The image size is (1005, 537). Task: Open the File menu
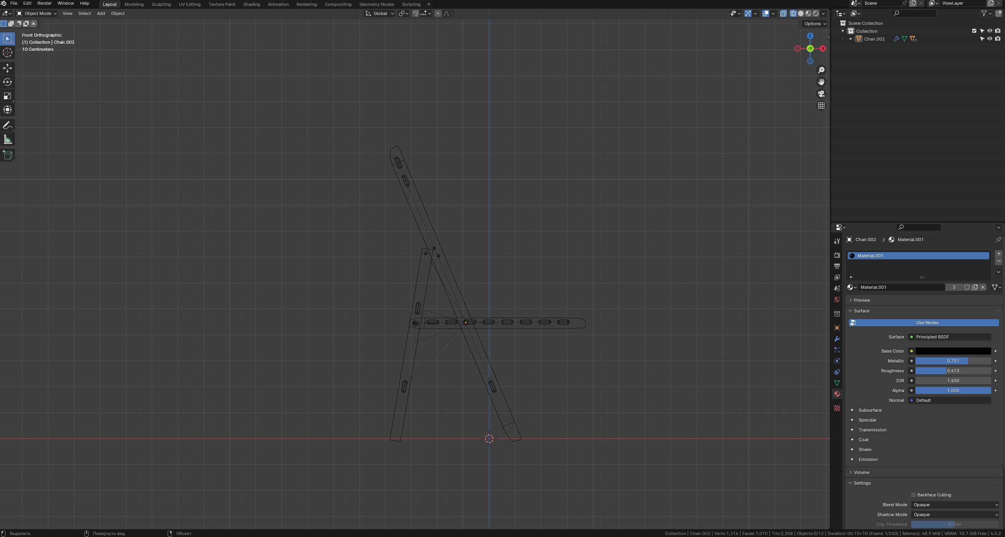click(x=13, y=3)
